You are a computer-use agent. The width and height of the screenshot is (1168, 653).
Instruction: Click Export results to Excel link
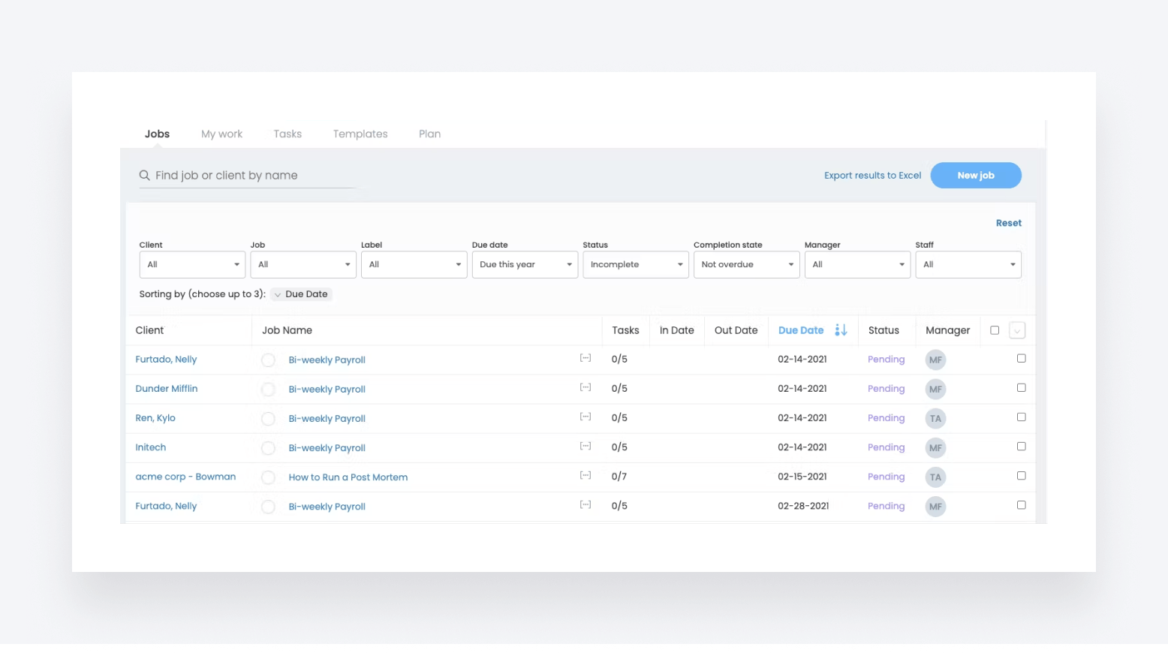872,176
